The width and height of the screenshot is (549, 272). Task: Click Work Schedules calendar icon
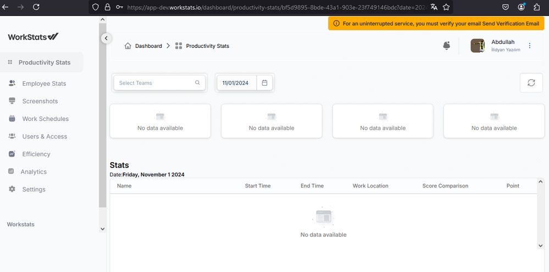click(12, 118)
